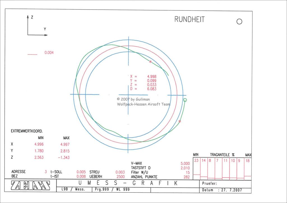287x203 pixels.
Task: Click the UEBERH value 2500
Action: click(121, 177)
